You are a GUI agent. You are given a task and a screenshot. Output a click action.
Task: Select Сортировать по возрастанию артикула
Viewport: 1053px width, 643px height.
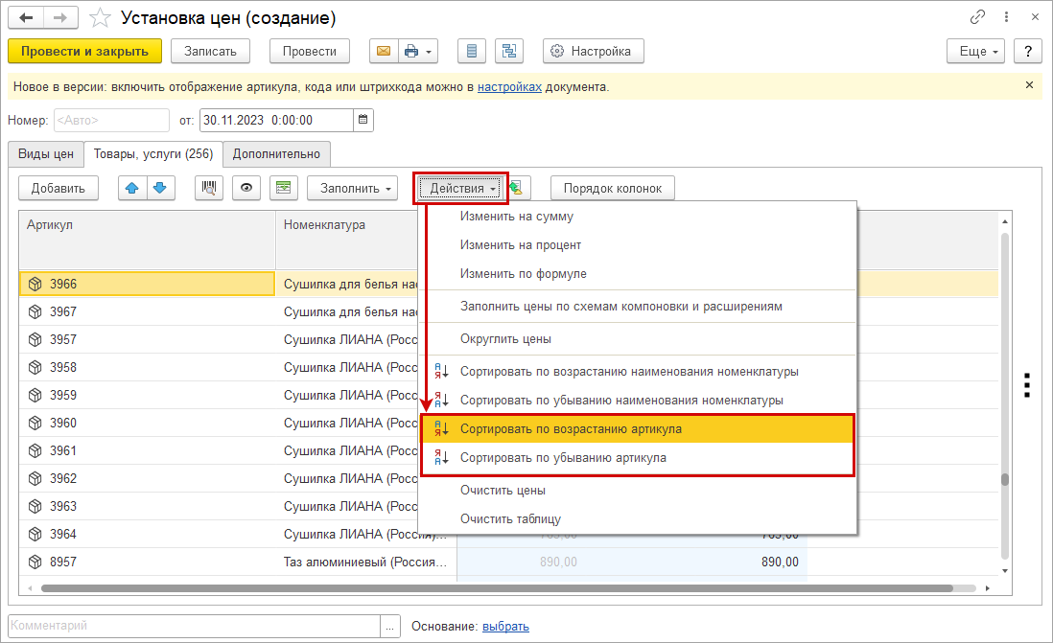tap(571, 429)
